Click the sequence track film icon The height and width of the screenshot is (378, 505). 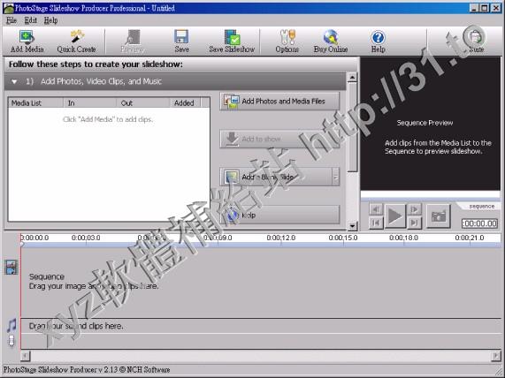11,268
